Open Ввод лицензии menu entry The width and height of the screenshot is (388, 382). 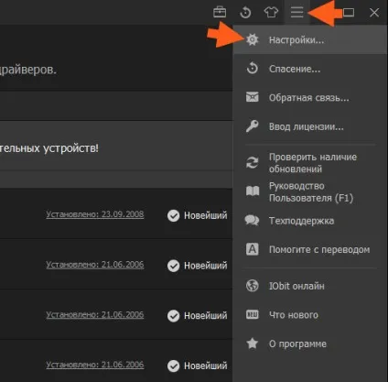pyautogui.click(x=310, y=126)
